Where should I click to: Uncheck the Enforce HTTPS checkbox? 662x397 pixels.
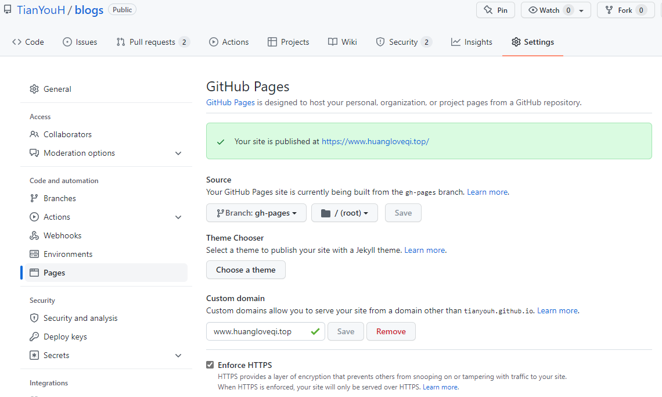[x=210, y=365]
